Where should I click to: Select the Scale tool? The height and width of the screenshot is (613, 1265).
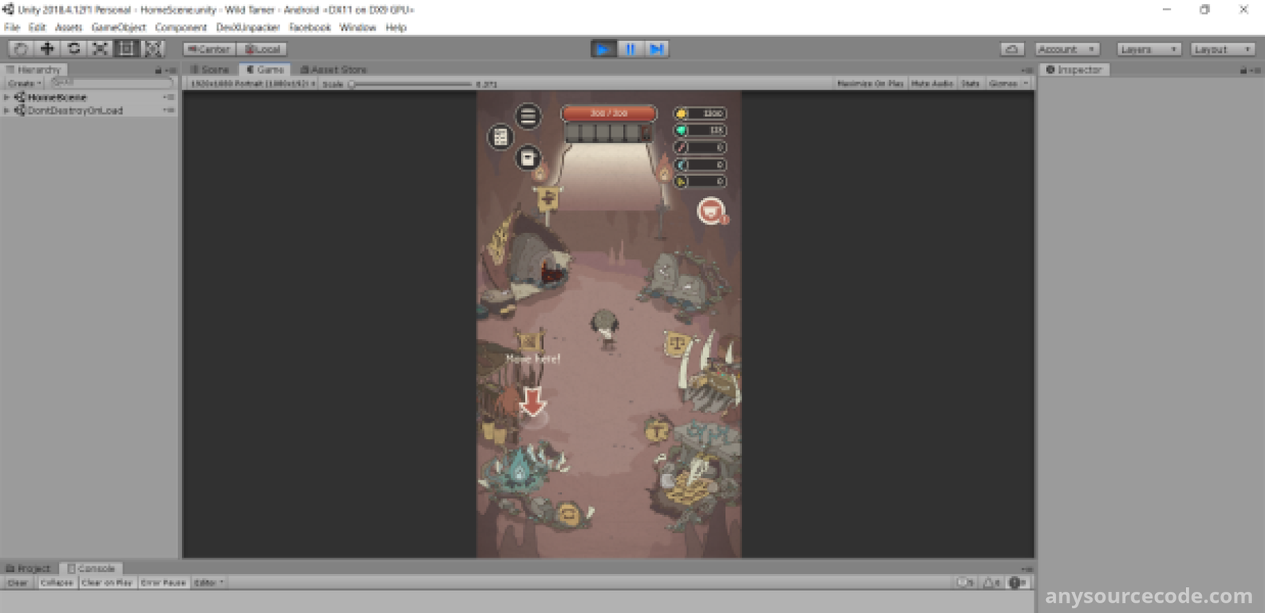pos(100,49)
